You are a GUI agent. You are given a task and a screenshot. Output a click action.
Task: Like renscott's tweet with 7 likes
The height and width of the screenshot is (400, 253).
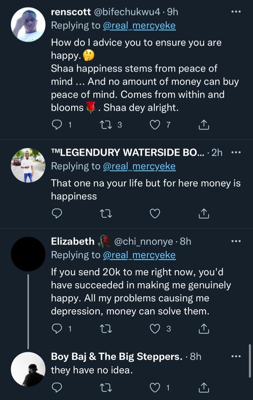pyautogui.click(x=155, y=125)
